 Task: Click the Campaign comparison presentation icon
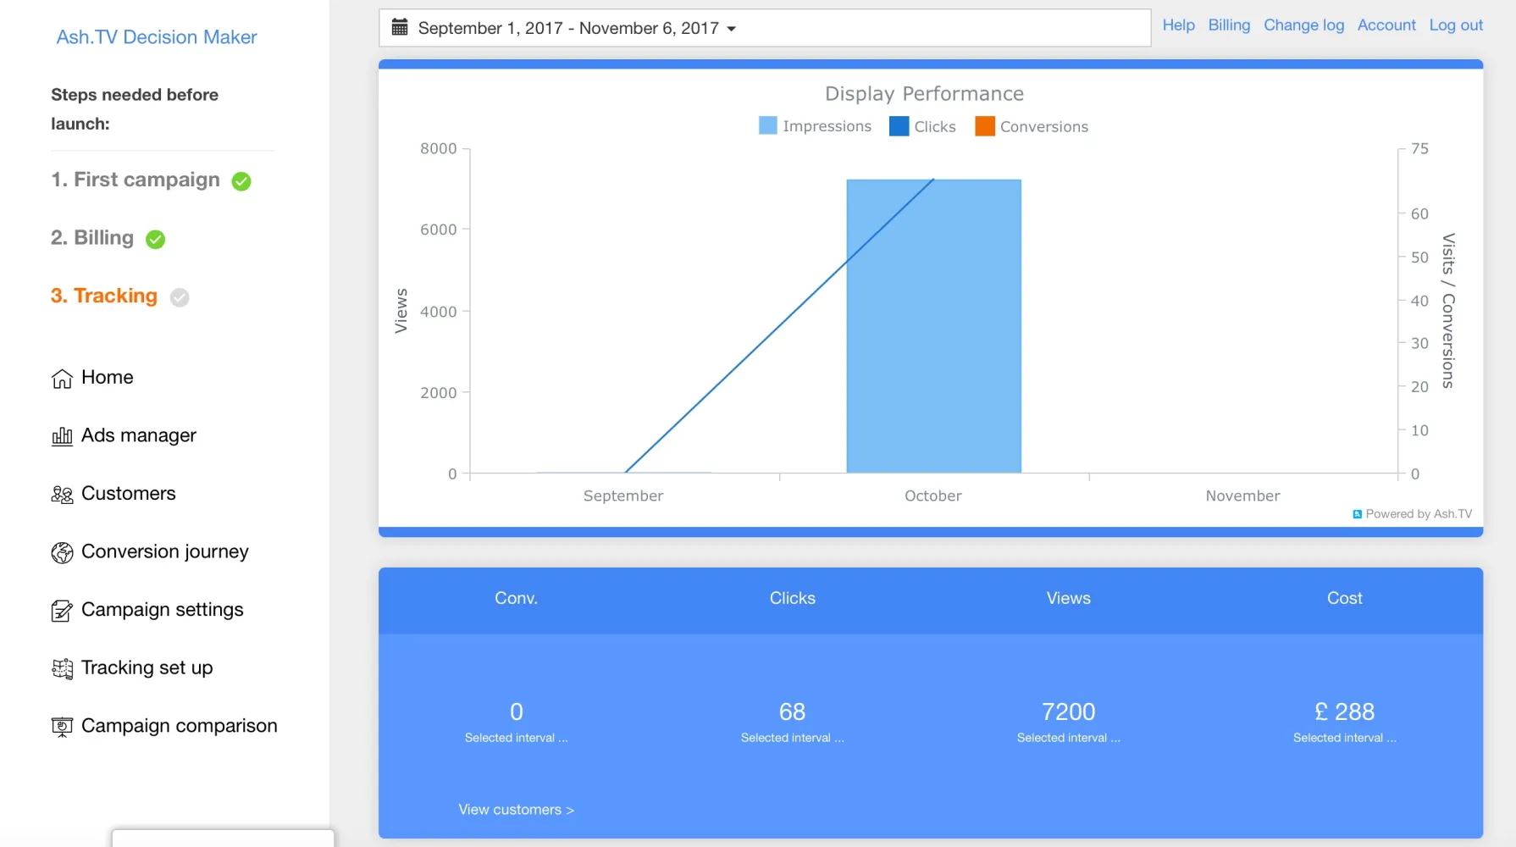(x=62, y=727)
